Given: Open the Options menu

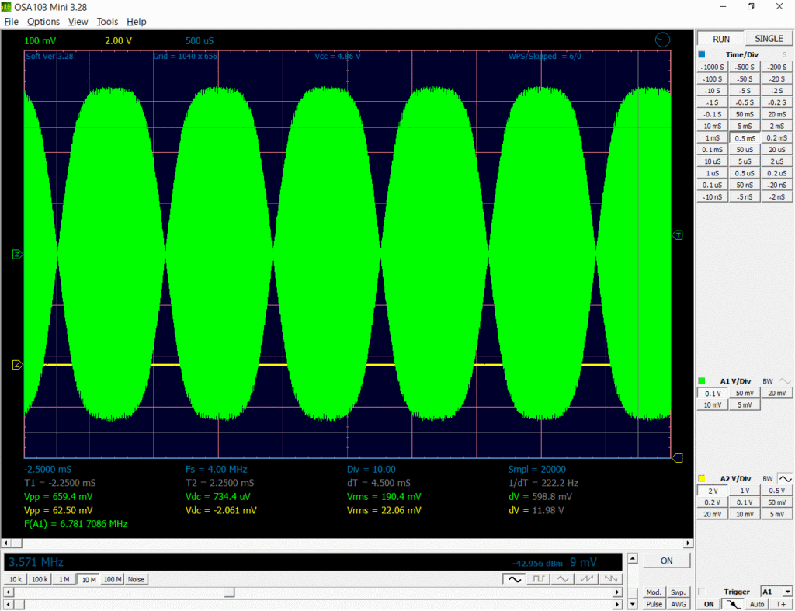Looking at the screenshot, I should (x=43, y=22).
